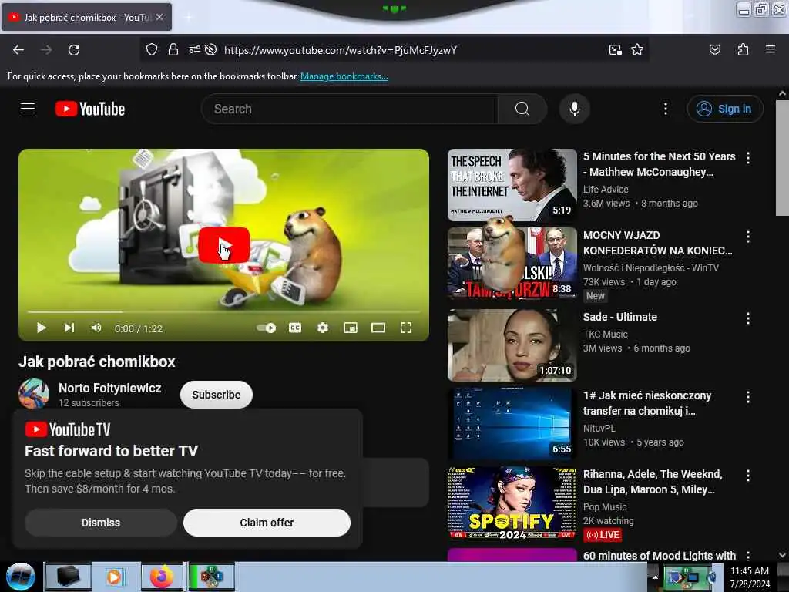This screenshot has width=789, height=592.
Task: Reload the current YouTube page
Action: [x=74, y=50]
